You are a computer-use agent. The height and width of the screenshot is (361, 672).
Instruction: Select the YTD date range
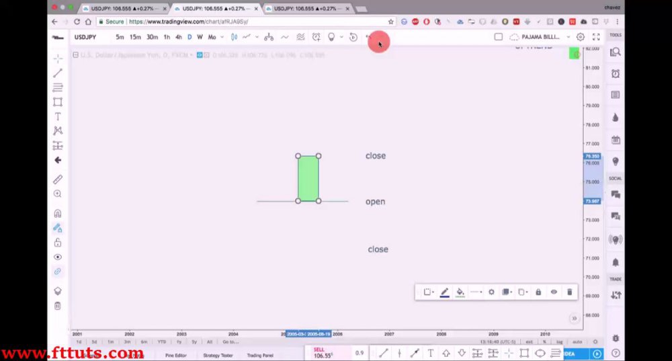[161, 342]
